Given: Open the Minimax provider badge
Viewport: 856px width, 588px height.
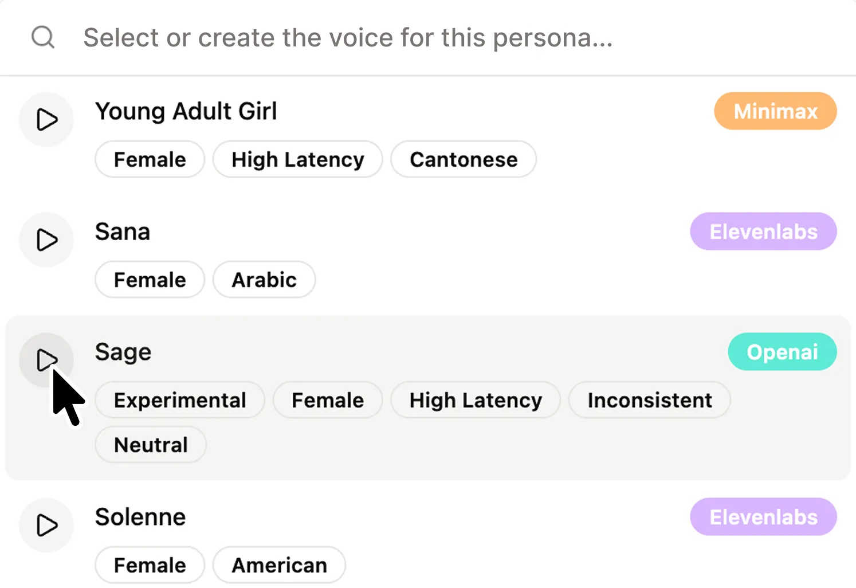Looking at the screenshot, I should click(x=775, y=111).
